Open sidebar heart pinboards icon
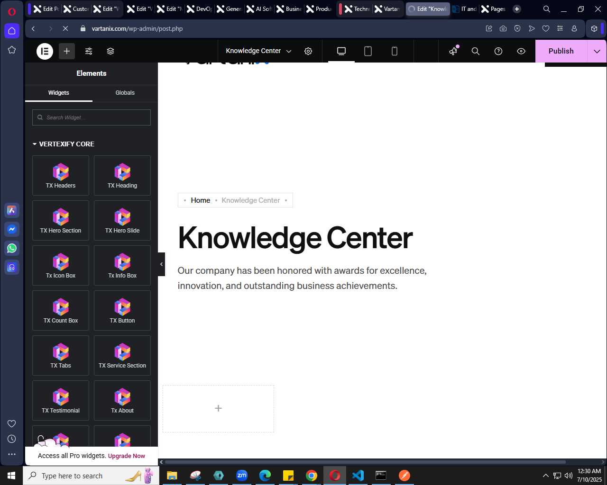Screen dimensions: 607x485 pos(12,423)
